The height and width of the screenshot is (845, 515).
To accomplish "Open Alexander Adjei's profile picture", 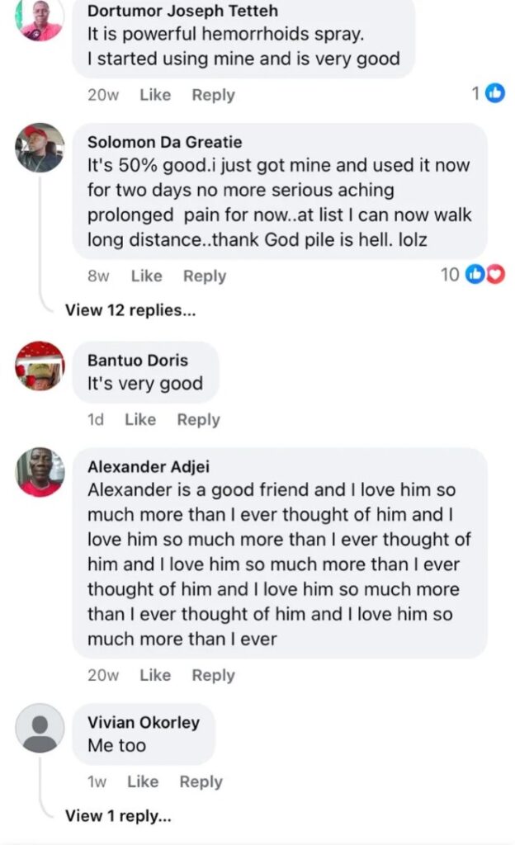I will (40, 471).
